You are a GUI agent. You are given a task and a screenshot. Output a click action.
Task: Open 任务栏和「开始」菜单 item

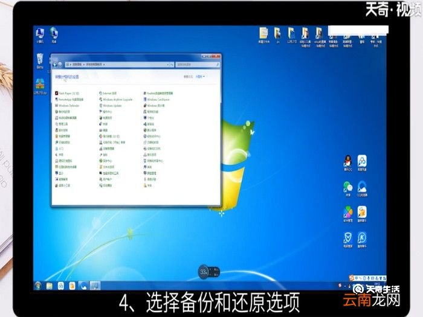pos(112,142)
